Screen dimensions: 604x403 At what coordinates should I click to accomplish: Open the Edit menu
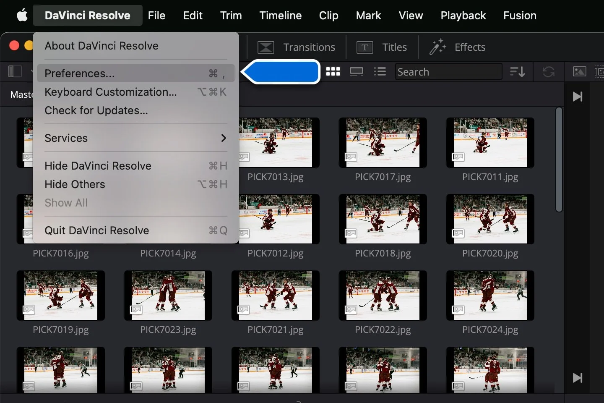pos(193,16)
